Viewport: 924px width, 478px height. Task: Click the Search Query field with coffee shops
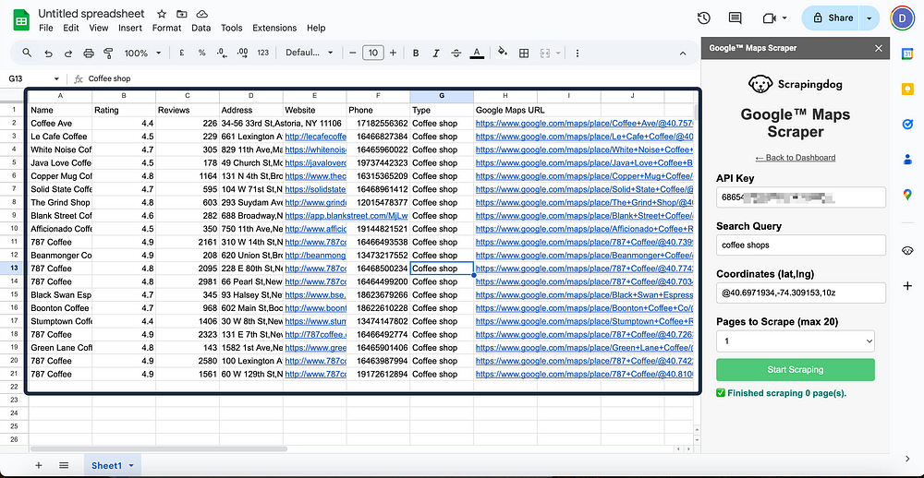801,245
